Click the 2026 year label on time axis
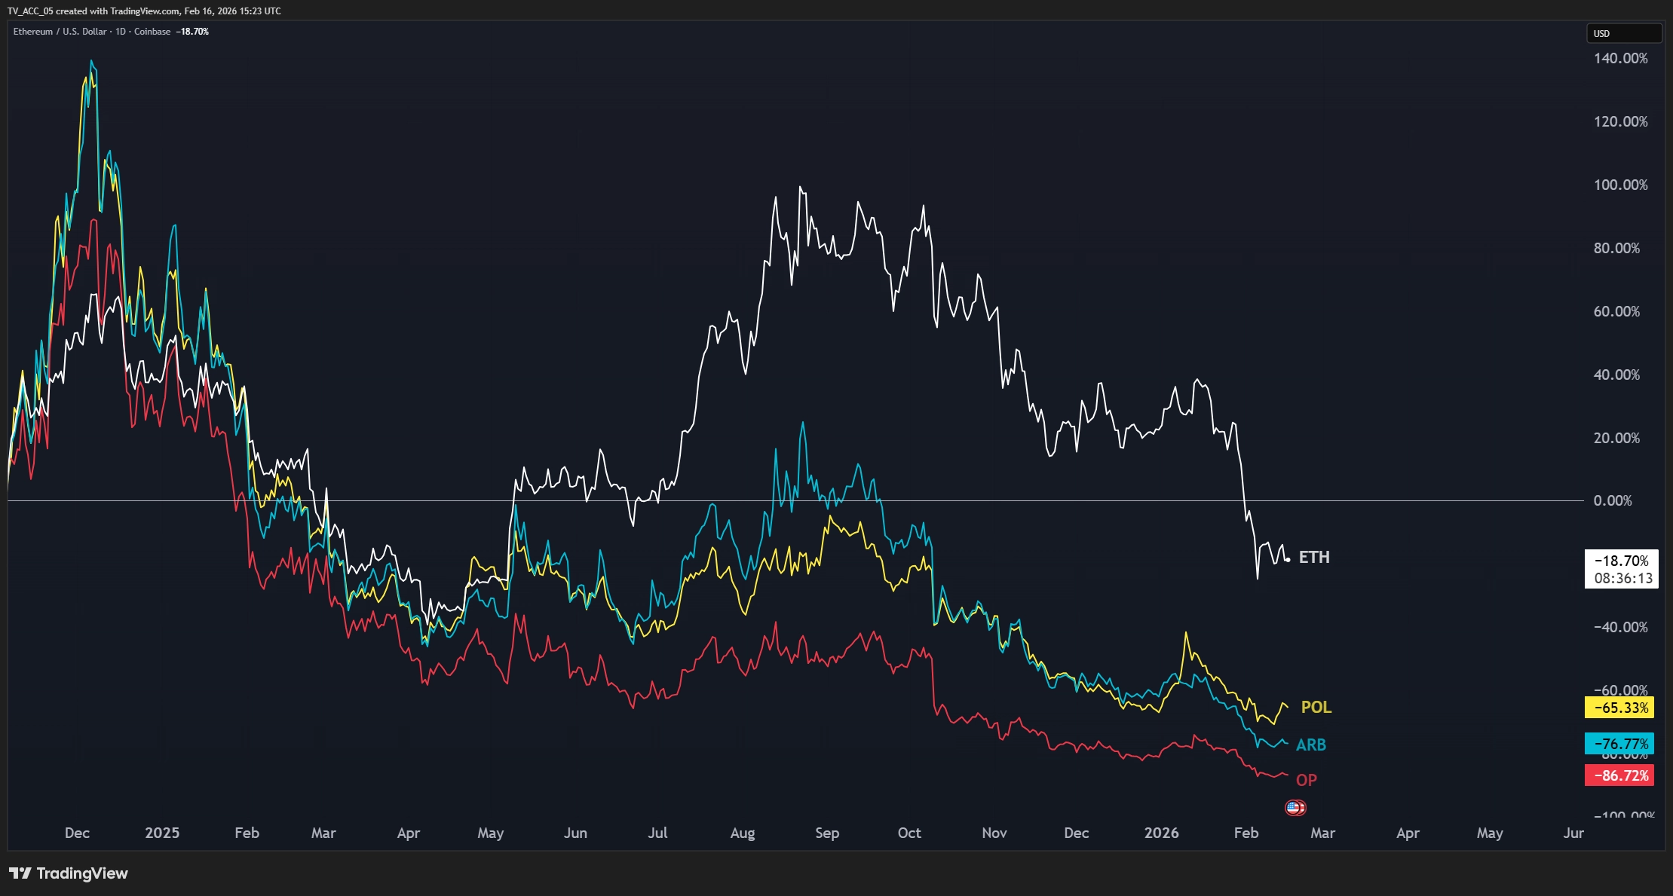Image resolution: width=1673 pixels, height=896 pixels. pyautogui.click(x=1161, y=833)
